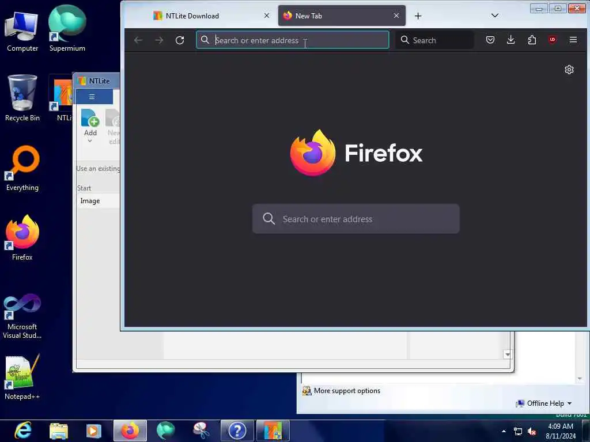Open Firefox extensions puzzle icon
590x442 pixels.
pos(532,40)
